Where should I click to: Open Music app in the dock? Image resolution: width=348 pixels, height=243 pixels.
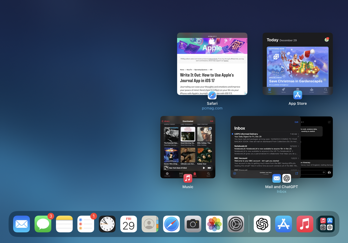[305, 224]
